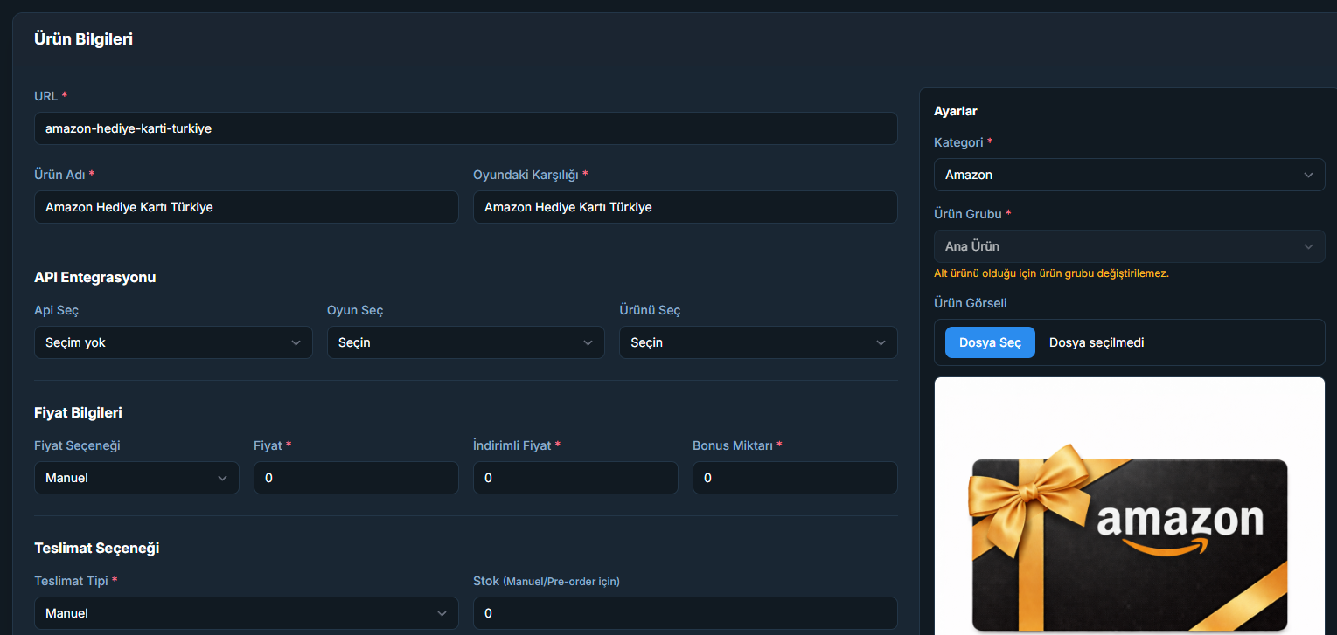Open the Kategori dropdown
This screenshot has width=1337, height=635.
click(1130, 175)
